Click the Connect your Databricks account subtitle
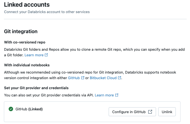190x124 pixels. click(47, 12)
